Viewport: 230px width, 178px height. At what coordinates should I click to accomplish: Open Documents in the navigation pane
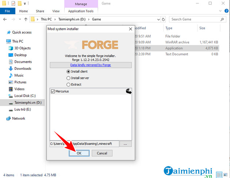(x=23, y=62)
